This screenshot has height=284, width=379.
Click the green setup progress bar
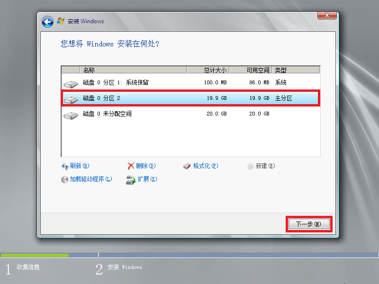pos(35,255)
